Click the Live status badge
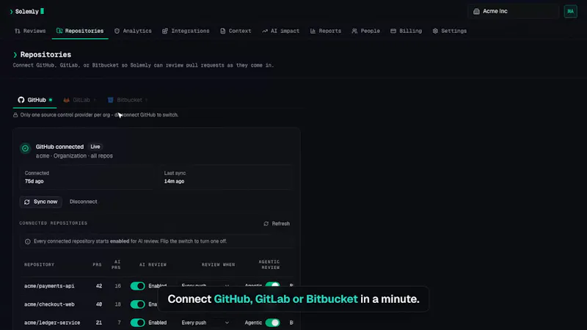 (x=95, y=147)
